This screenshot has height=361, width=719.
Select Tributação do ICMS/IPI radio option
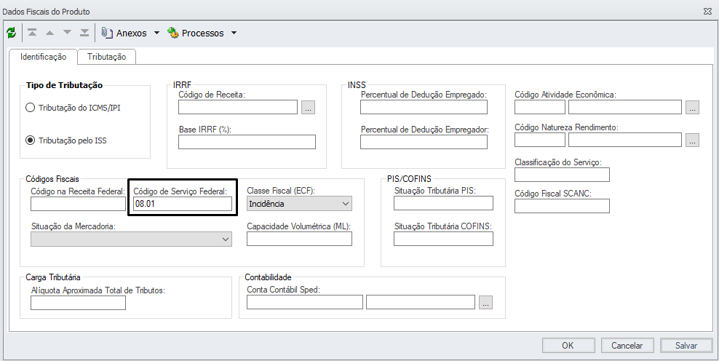coord(30,108)
